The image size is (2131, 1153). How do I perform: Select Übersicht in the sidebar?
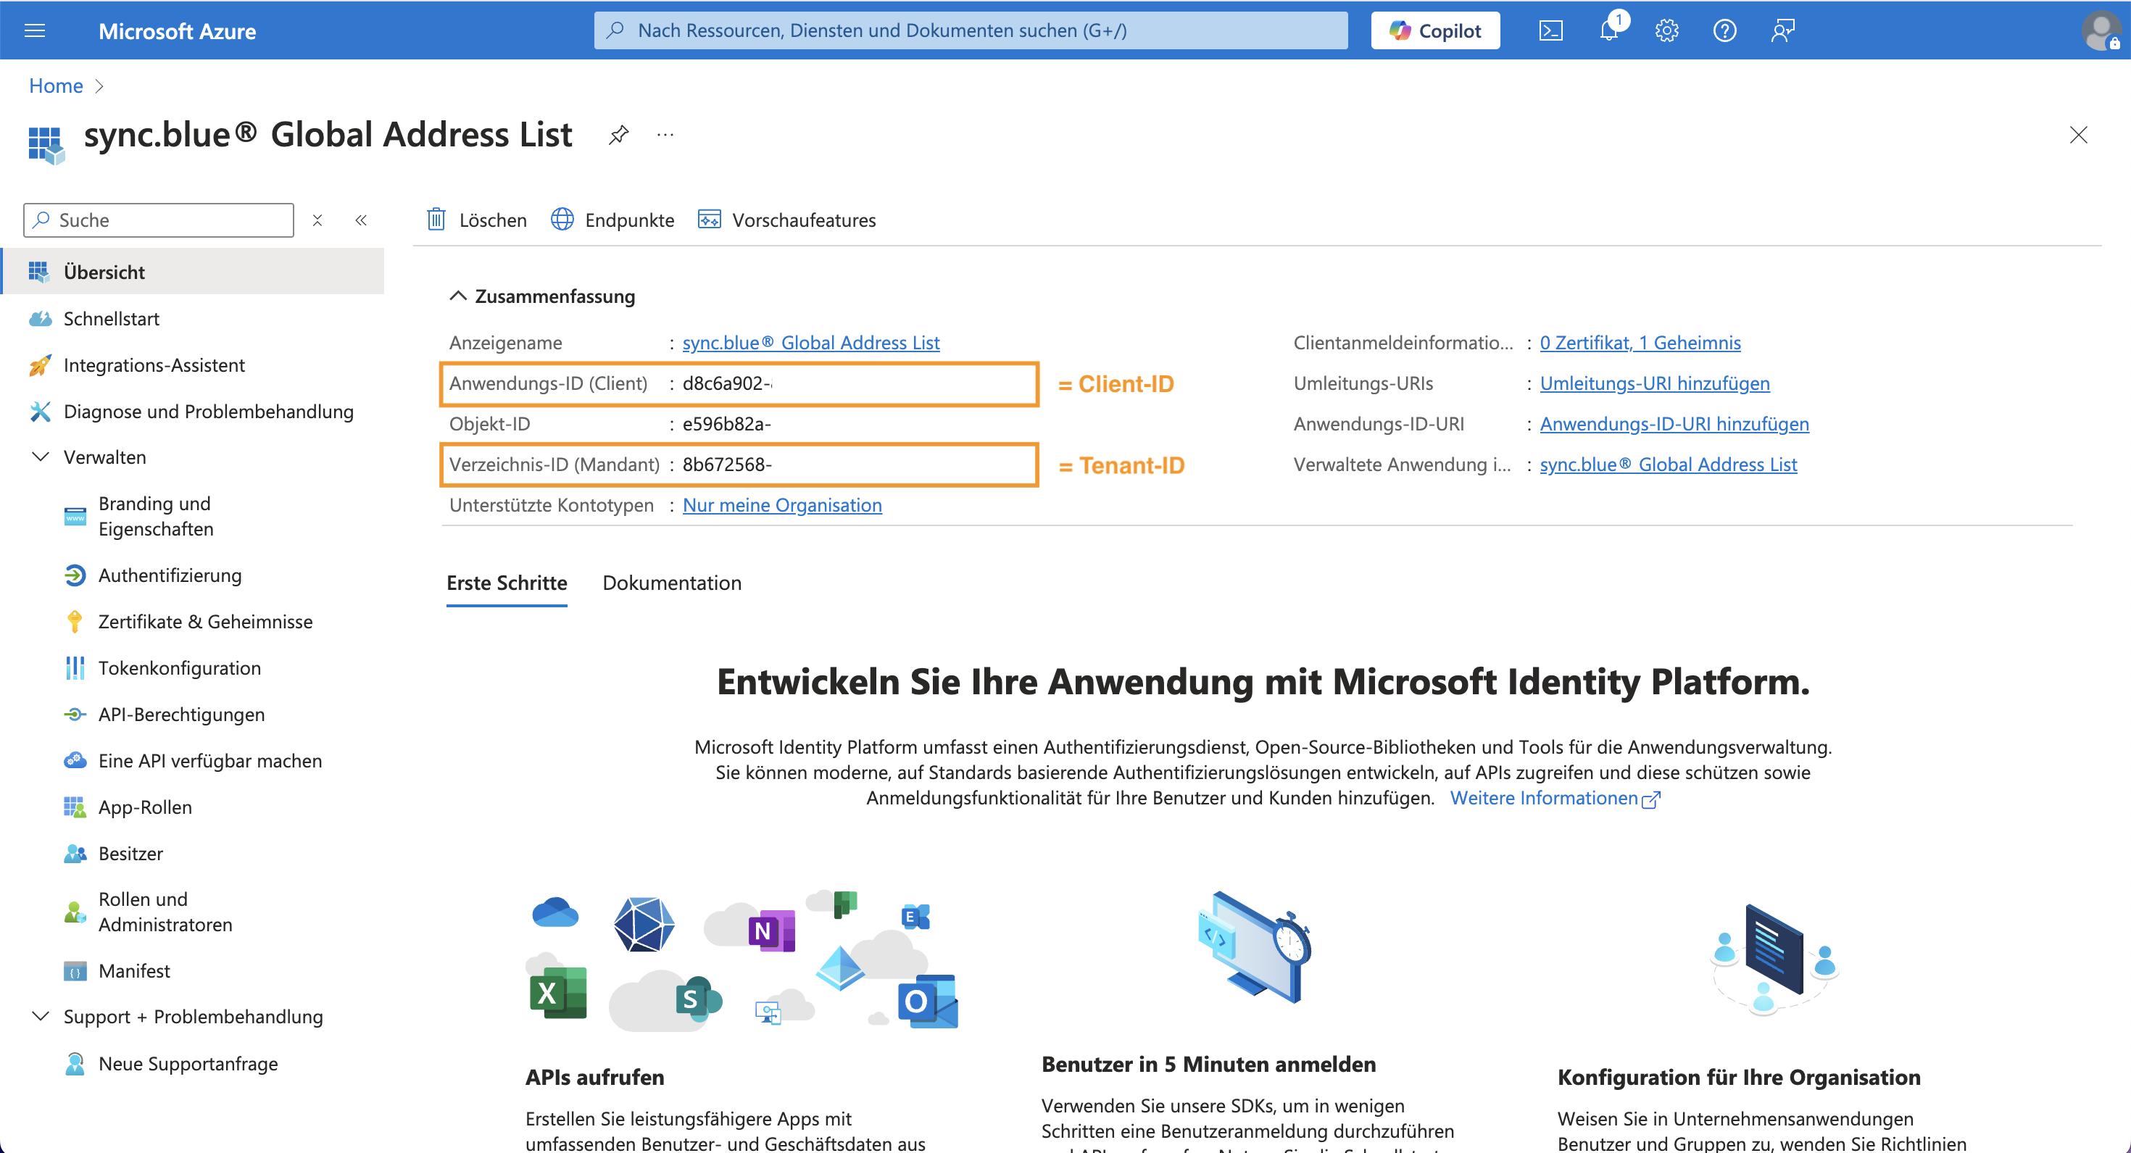click(194, 271)
